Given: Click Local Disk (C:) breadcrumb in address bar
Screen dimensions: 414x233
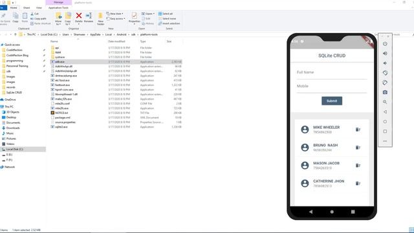Looking at the screenshot, I should pos(49,34).
